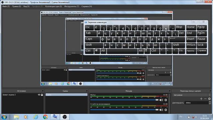Remove the transition with the minus icon
This screenshot has height=120, width=213.
tap(205, 99)
